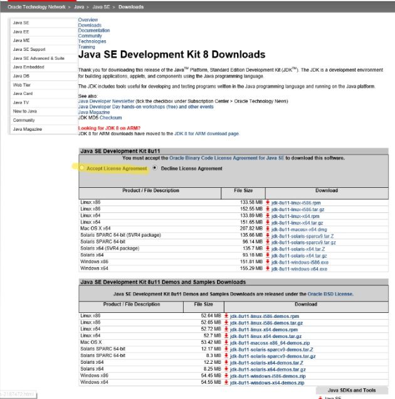Click download icon for linux-x64-demos.rpm
395x399 pixels.
pos(226,329)
